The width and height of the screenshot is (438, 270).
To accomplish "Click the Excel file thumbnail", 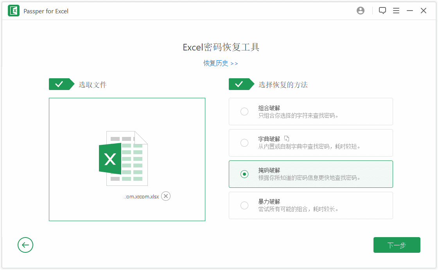I will tap(124, 158).
